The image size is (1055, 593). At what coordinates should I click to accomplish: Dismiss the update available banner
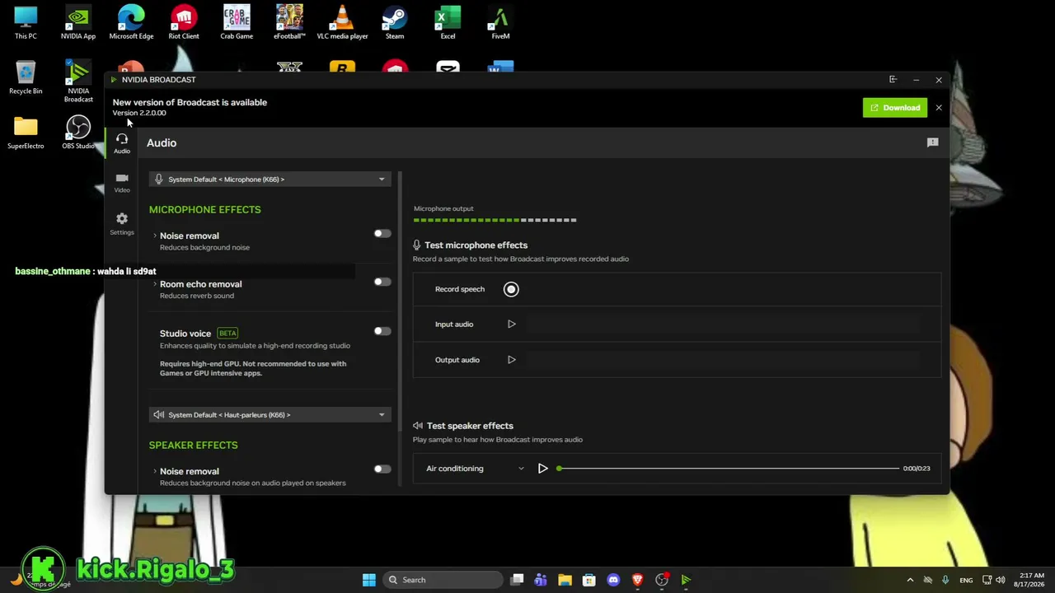[939, 108]
